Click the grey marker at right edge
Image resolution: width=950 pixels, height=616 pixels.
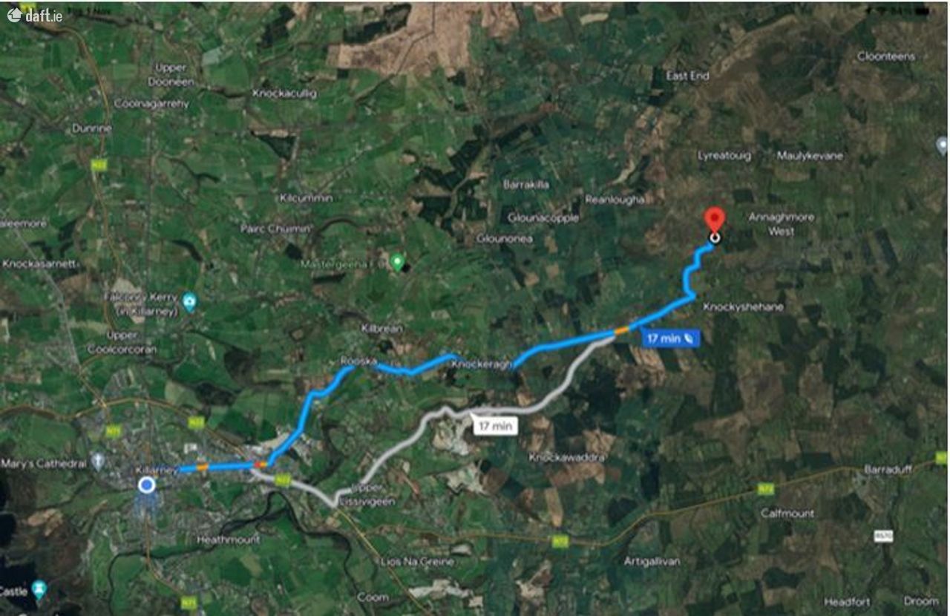point(943,143)
